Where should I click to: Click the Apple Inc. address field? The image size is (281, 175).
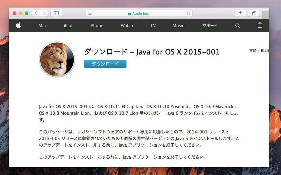point(139,13)
